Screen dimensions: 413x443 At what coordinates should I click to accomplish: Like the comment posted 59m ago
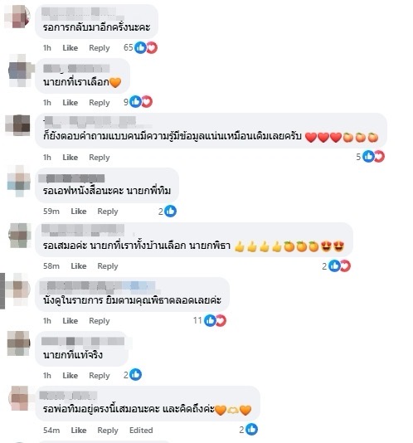(79, 212)
